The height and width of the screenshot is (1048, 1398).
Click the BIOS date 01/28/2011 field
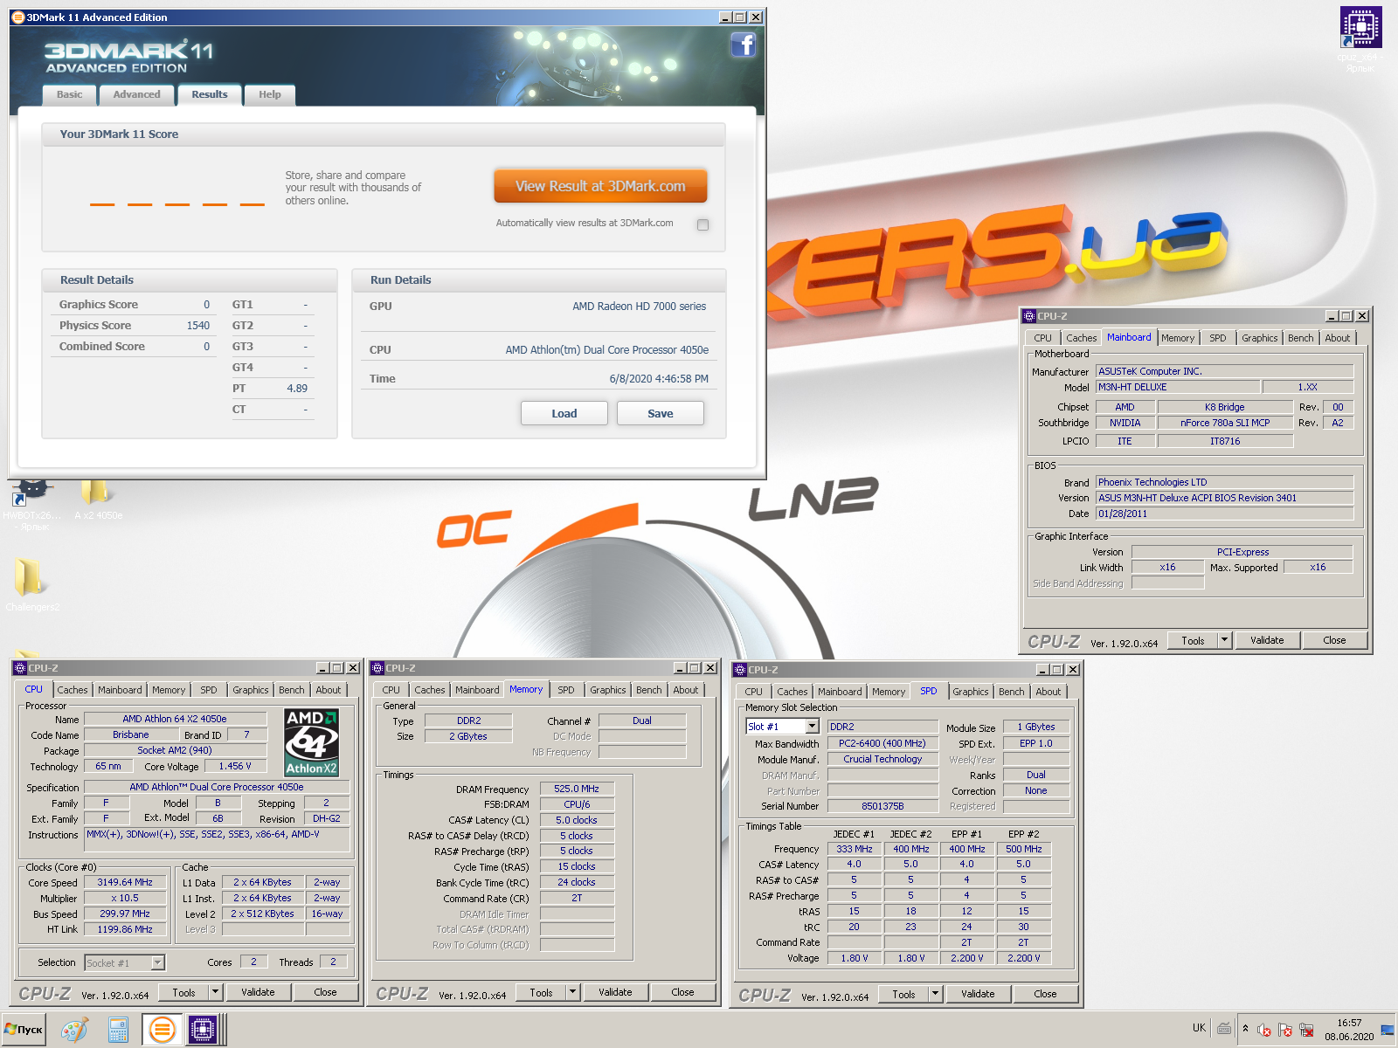1224,514
